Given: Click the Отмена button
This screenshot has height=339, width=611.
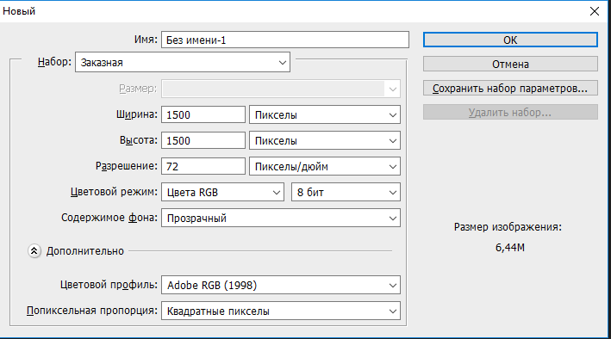Looking at the screenshot, I should point(510,64).
